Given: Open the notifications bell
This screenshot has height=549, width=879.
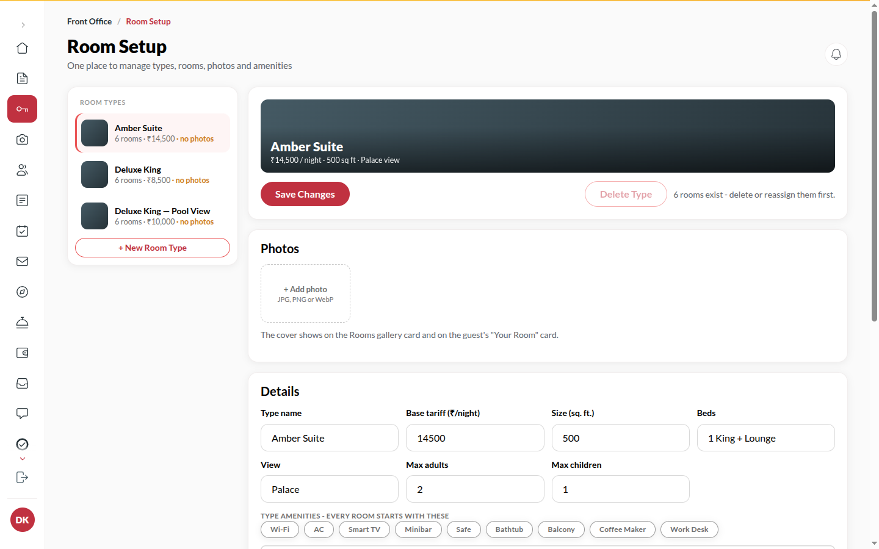Looking at the screenshot, I should pos(836,54).
